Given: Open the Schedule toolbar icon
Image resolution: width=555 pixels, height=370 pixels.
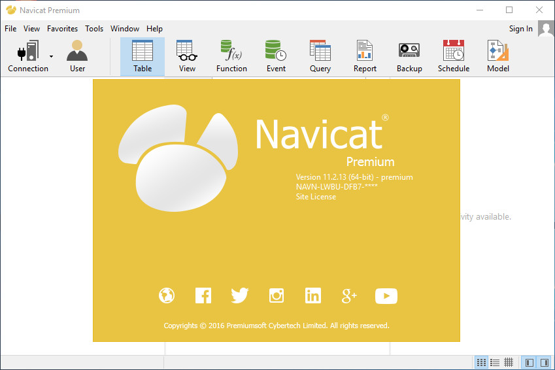Looking at the screenshot, I should 454,57.
